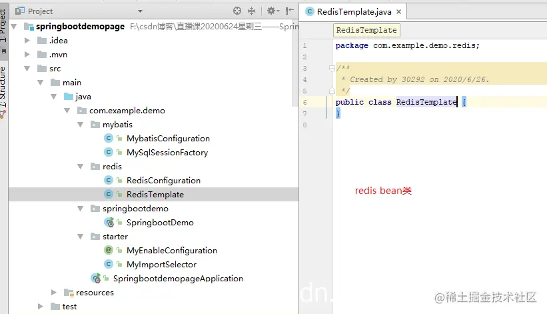Image resolution: width=547 pixels, height=314 pixels.
Task: Select RedisConfiguration in the tree
Action: tap(163, 181)
